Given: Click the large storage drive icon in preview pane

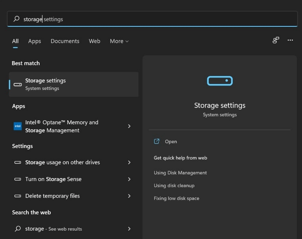Looking at the screenshot, I should (x=220, y=81).
